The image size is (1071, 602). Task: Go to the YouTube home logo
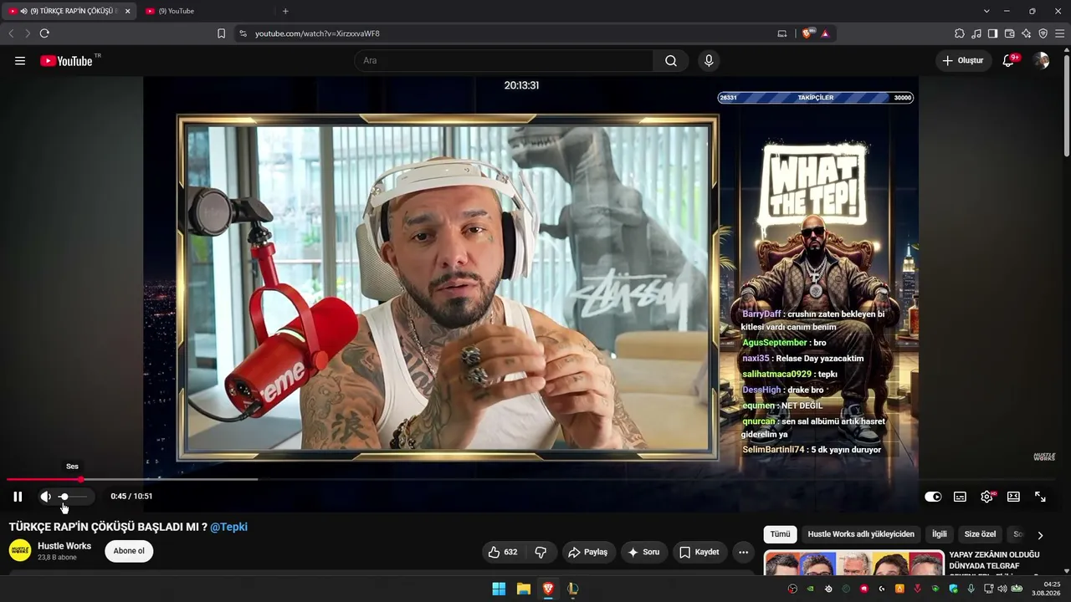click(x=66, y=61)
